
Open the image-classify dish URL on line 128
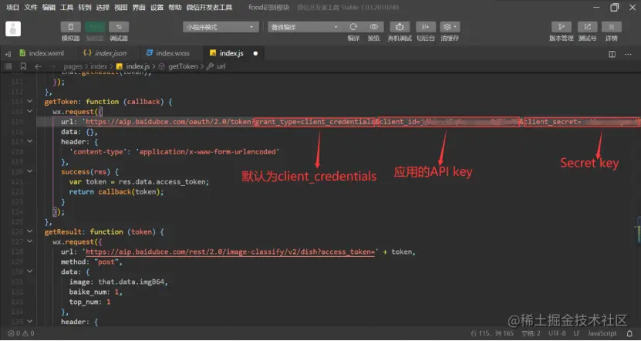click(x=230, y=252)
